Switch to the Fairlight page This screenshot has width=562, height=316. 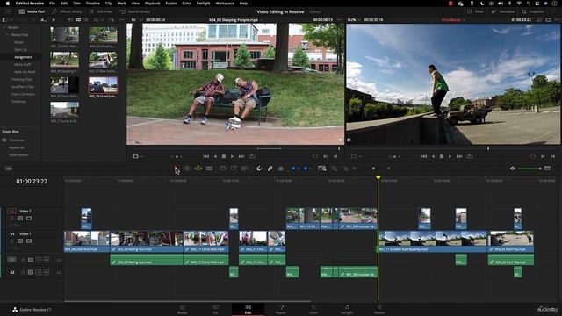(347, 310)
